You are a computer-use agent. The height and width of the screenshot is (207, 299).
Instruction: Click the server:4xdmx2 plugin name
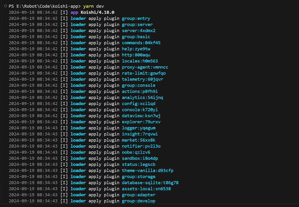click(x=138, y=30)
